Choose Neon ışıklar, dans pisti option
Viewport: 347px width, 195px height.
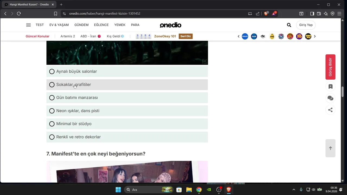coord(127,111)
